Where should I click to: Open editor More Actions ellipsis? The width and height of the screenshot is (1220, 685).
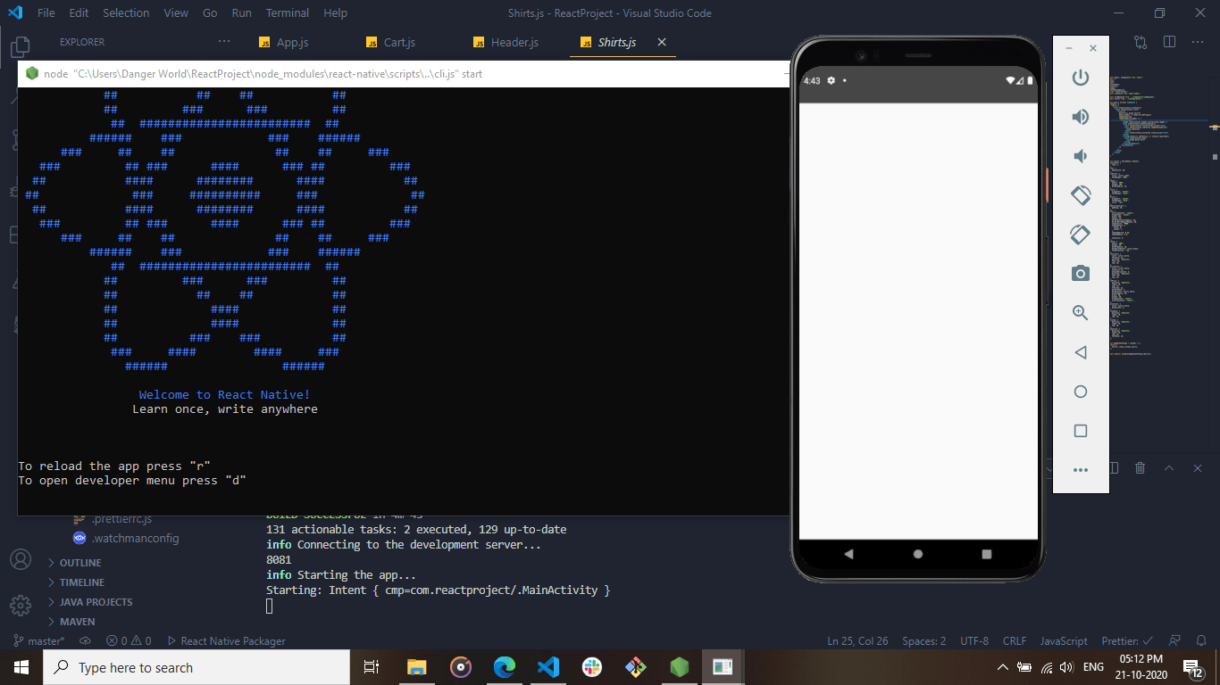(1199, 42)
